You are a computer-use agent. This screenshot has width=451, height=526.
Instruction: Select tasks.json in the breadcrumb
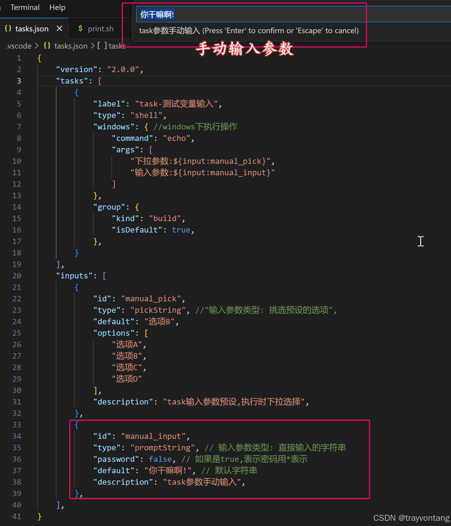click(71, 46)
